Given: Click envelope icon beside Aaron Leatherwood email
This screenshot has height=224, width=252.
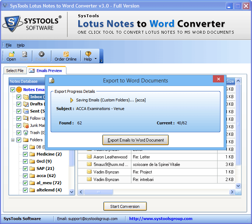Looking at the screenshot, I should tap(89, 157).
